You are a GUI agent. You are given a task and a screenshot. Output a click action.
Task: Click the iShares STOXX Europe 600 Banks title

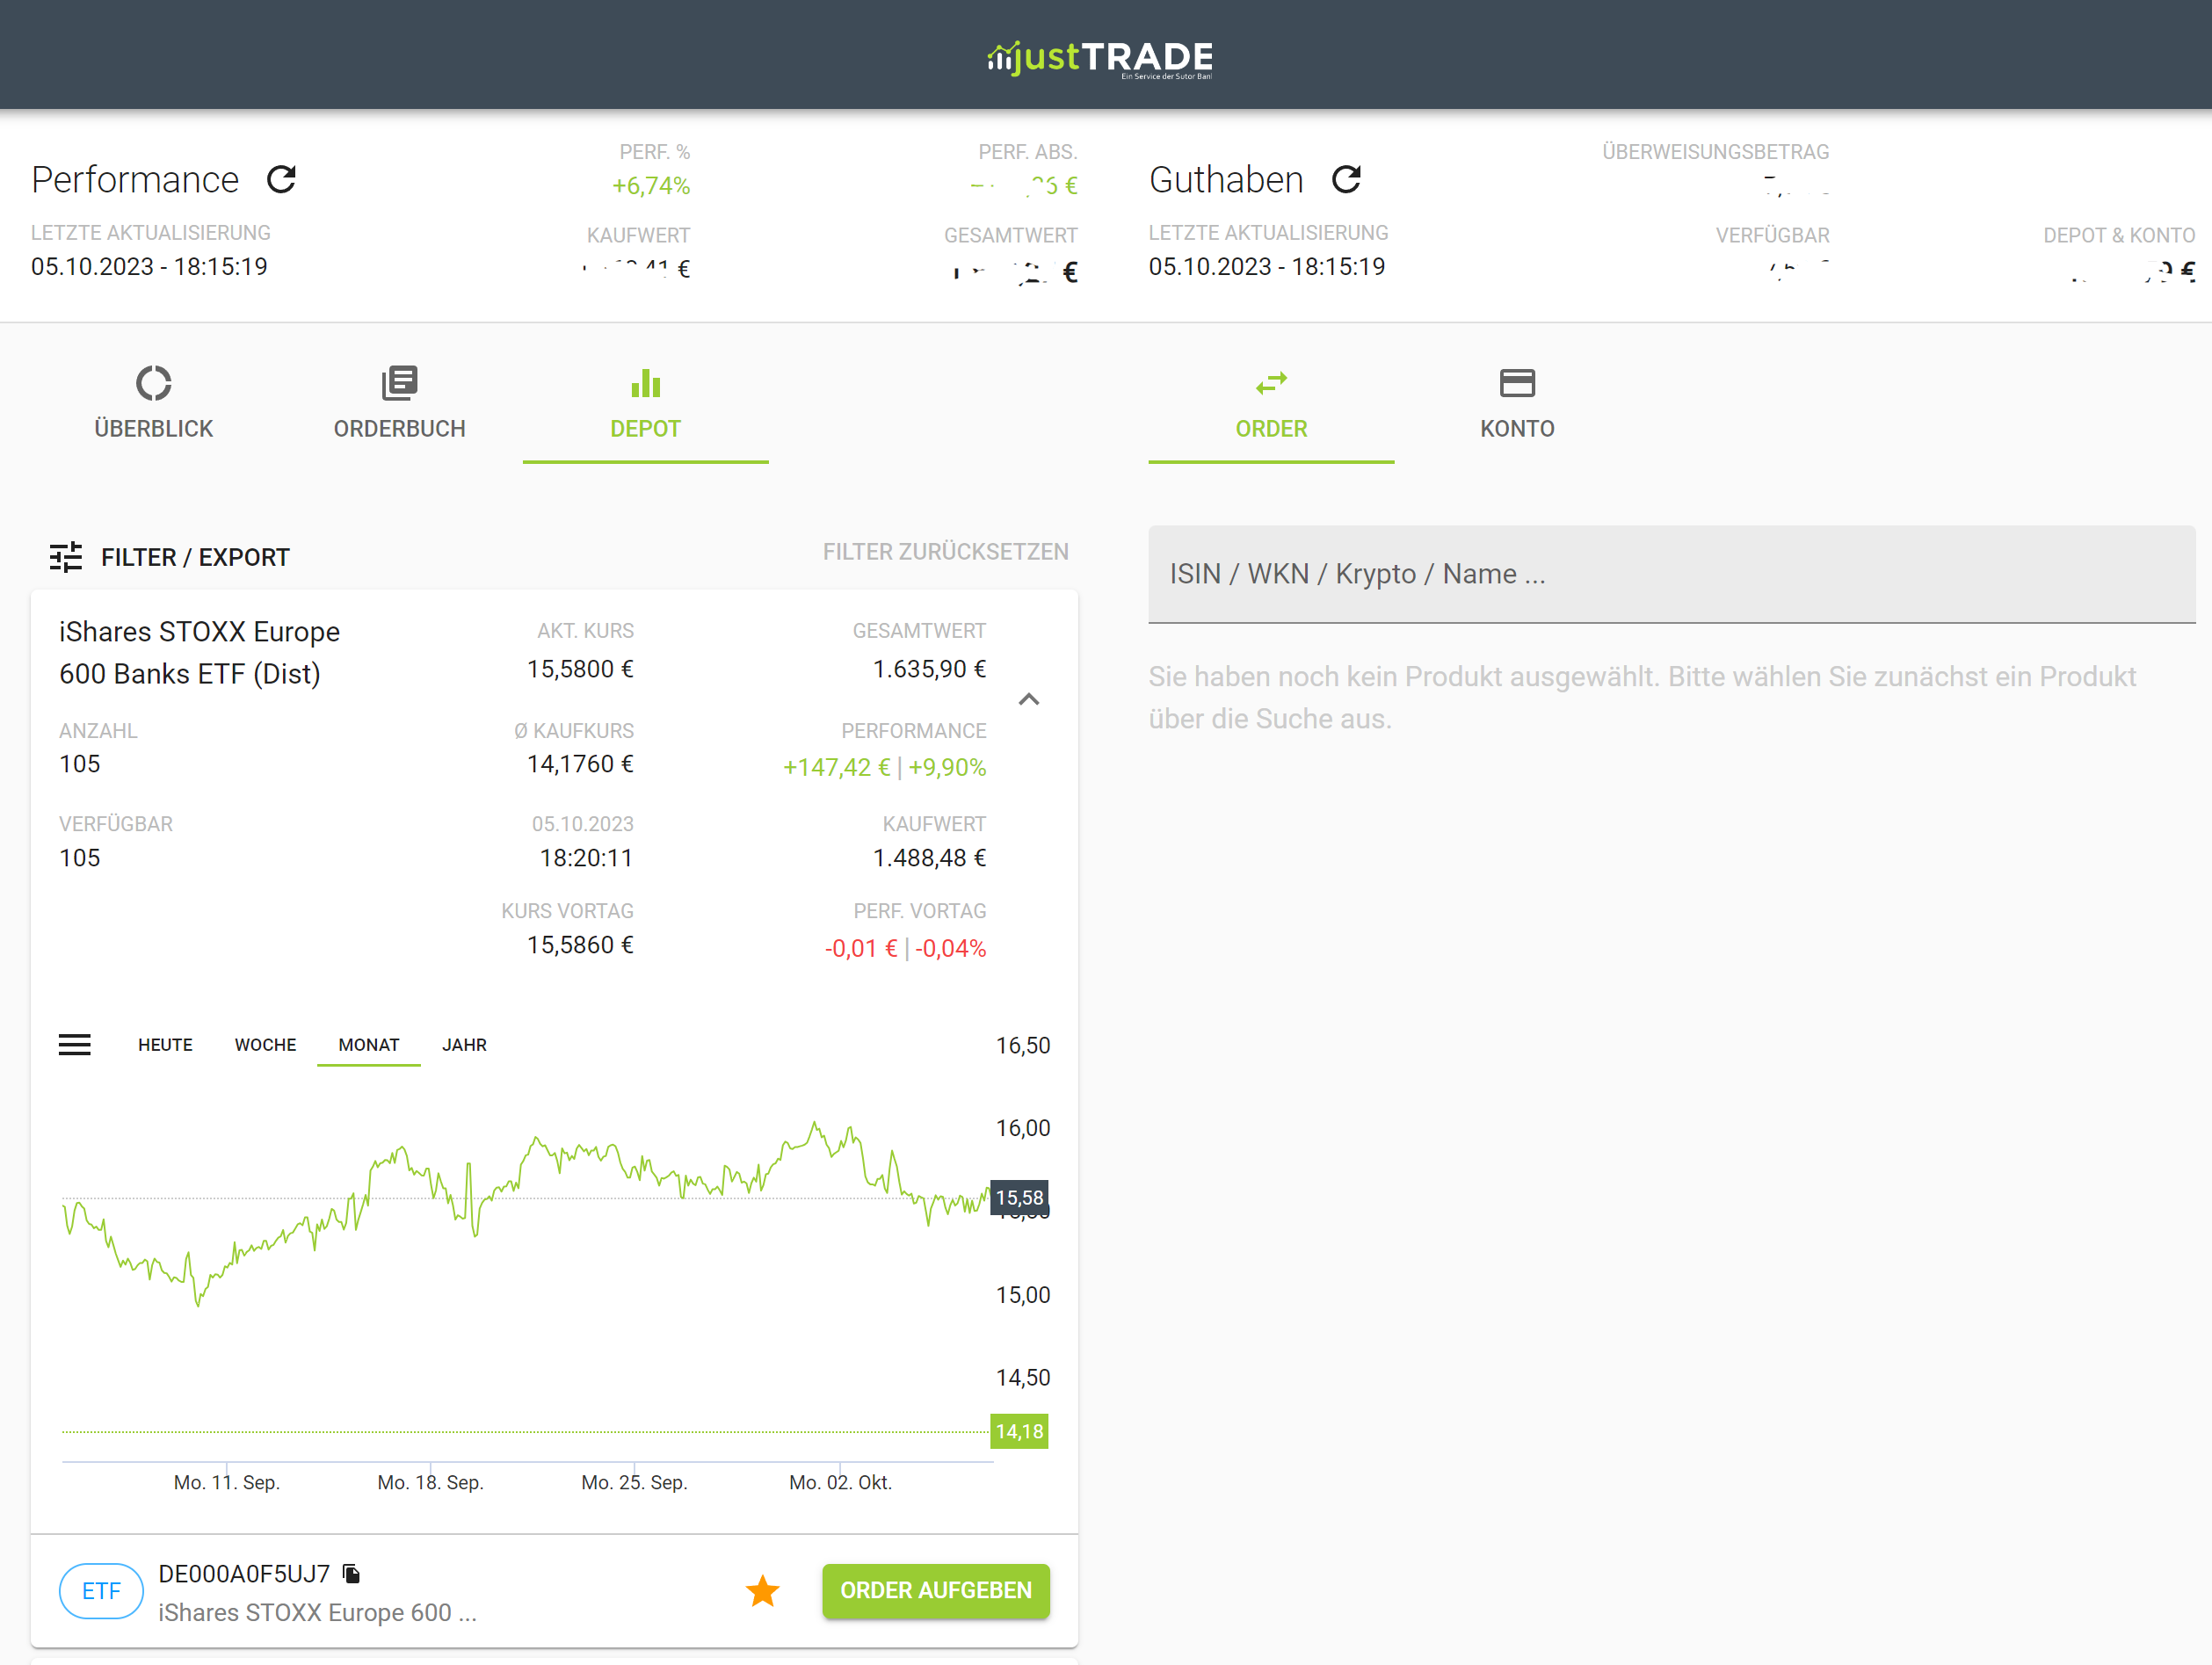pos(199,653)
